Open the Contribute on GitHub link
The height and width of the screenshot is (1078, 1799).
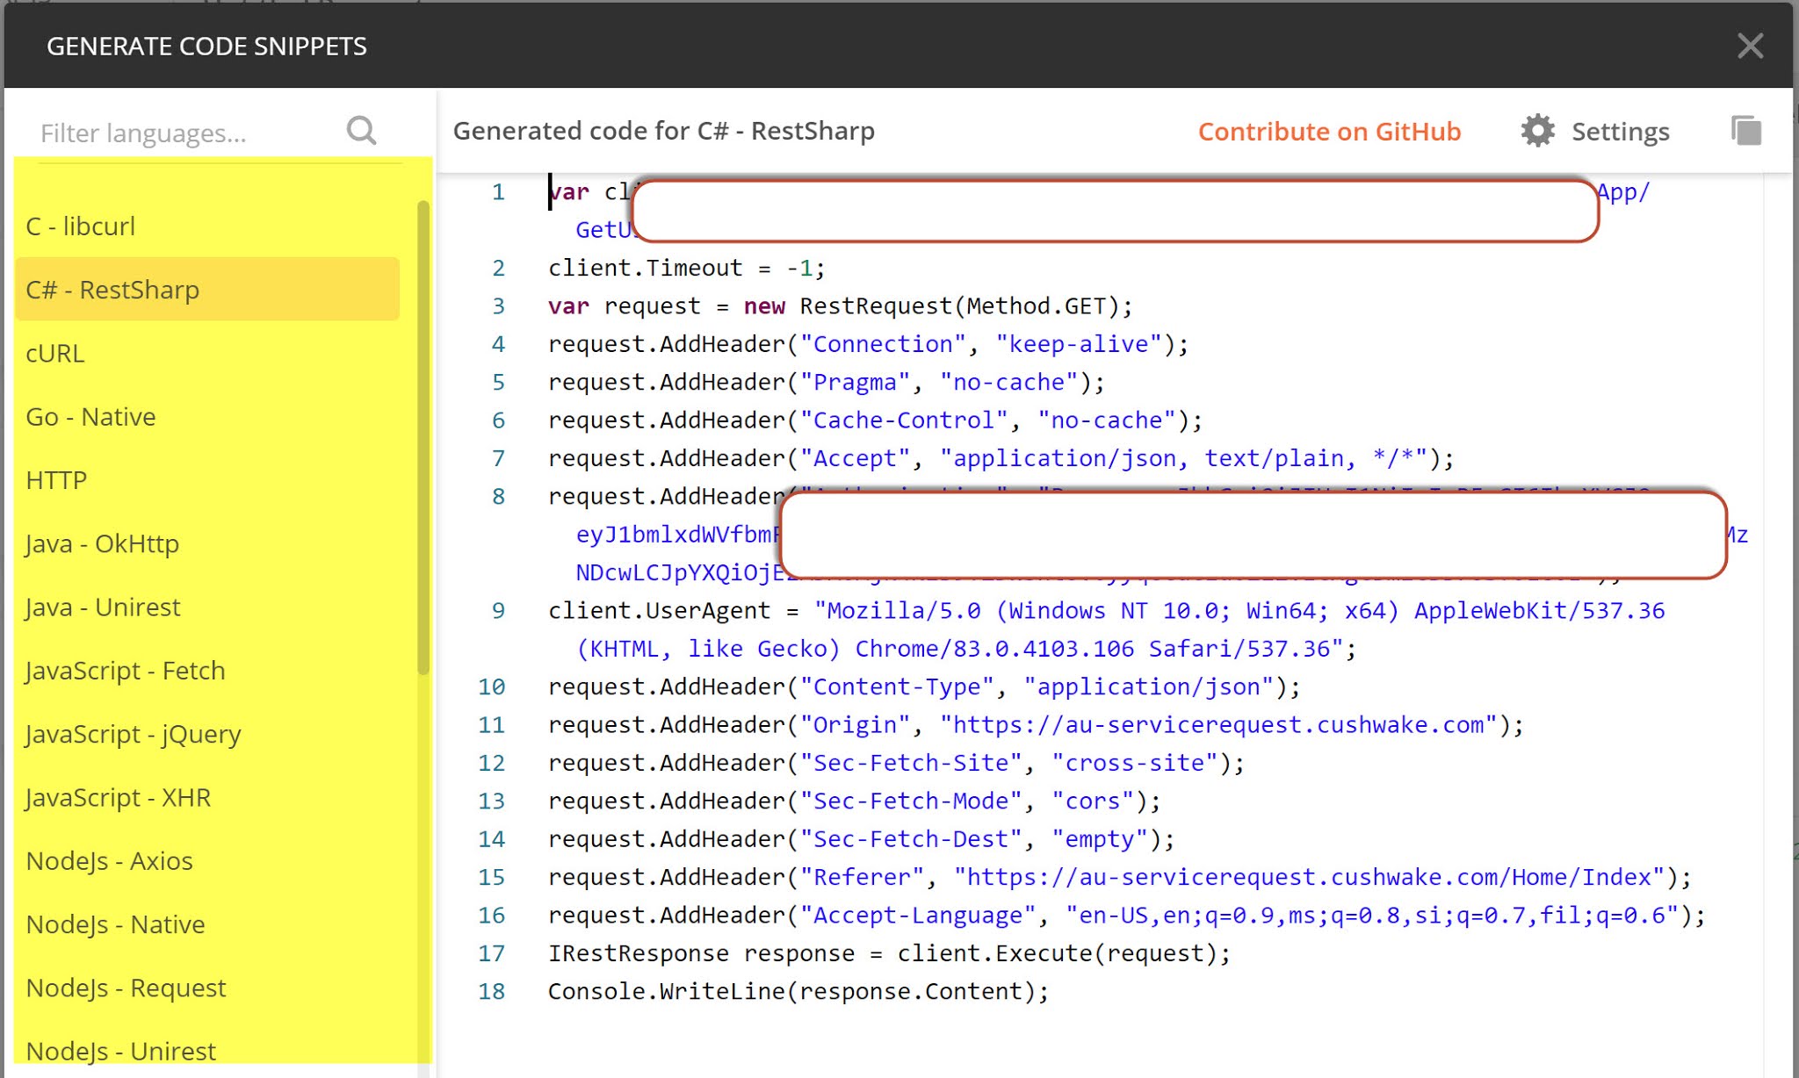(x=1329, y=131)
